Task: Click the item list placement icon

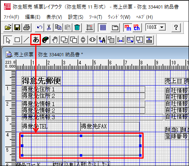Action: click(x=111, y=40)
